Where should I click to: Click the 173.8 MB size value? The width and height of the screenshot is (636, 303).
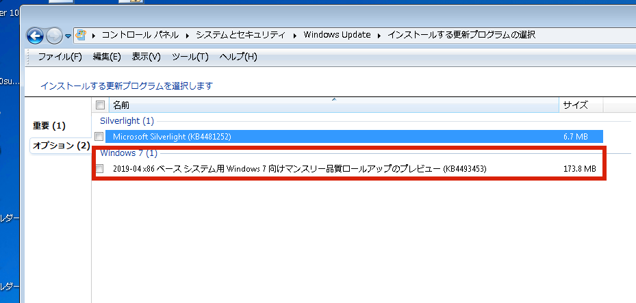click(580, 168)
